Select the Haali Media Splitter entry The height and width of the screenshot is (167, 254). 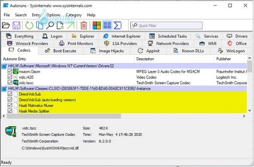point(34,111)
